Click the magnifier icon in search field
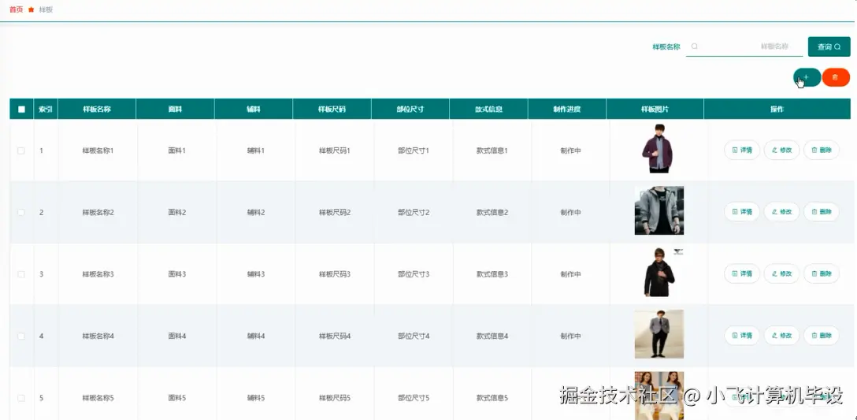 coord(694,46)
